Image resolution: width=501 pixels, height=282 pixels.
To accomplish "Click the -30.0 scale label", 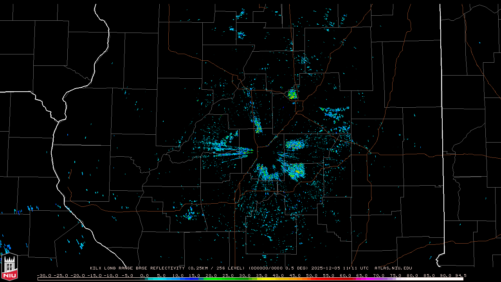I will coord(44,276).
